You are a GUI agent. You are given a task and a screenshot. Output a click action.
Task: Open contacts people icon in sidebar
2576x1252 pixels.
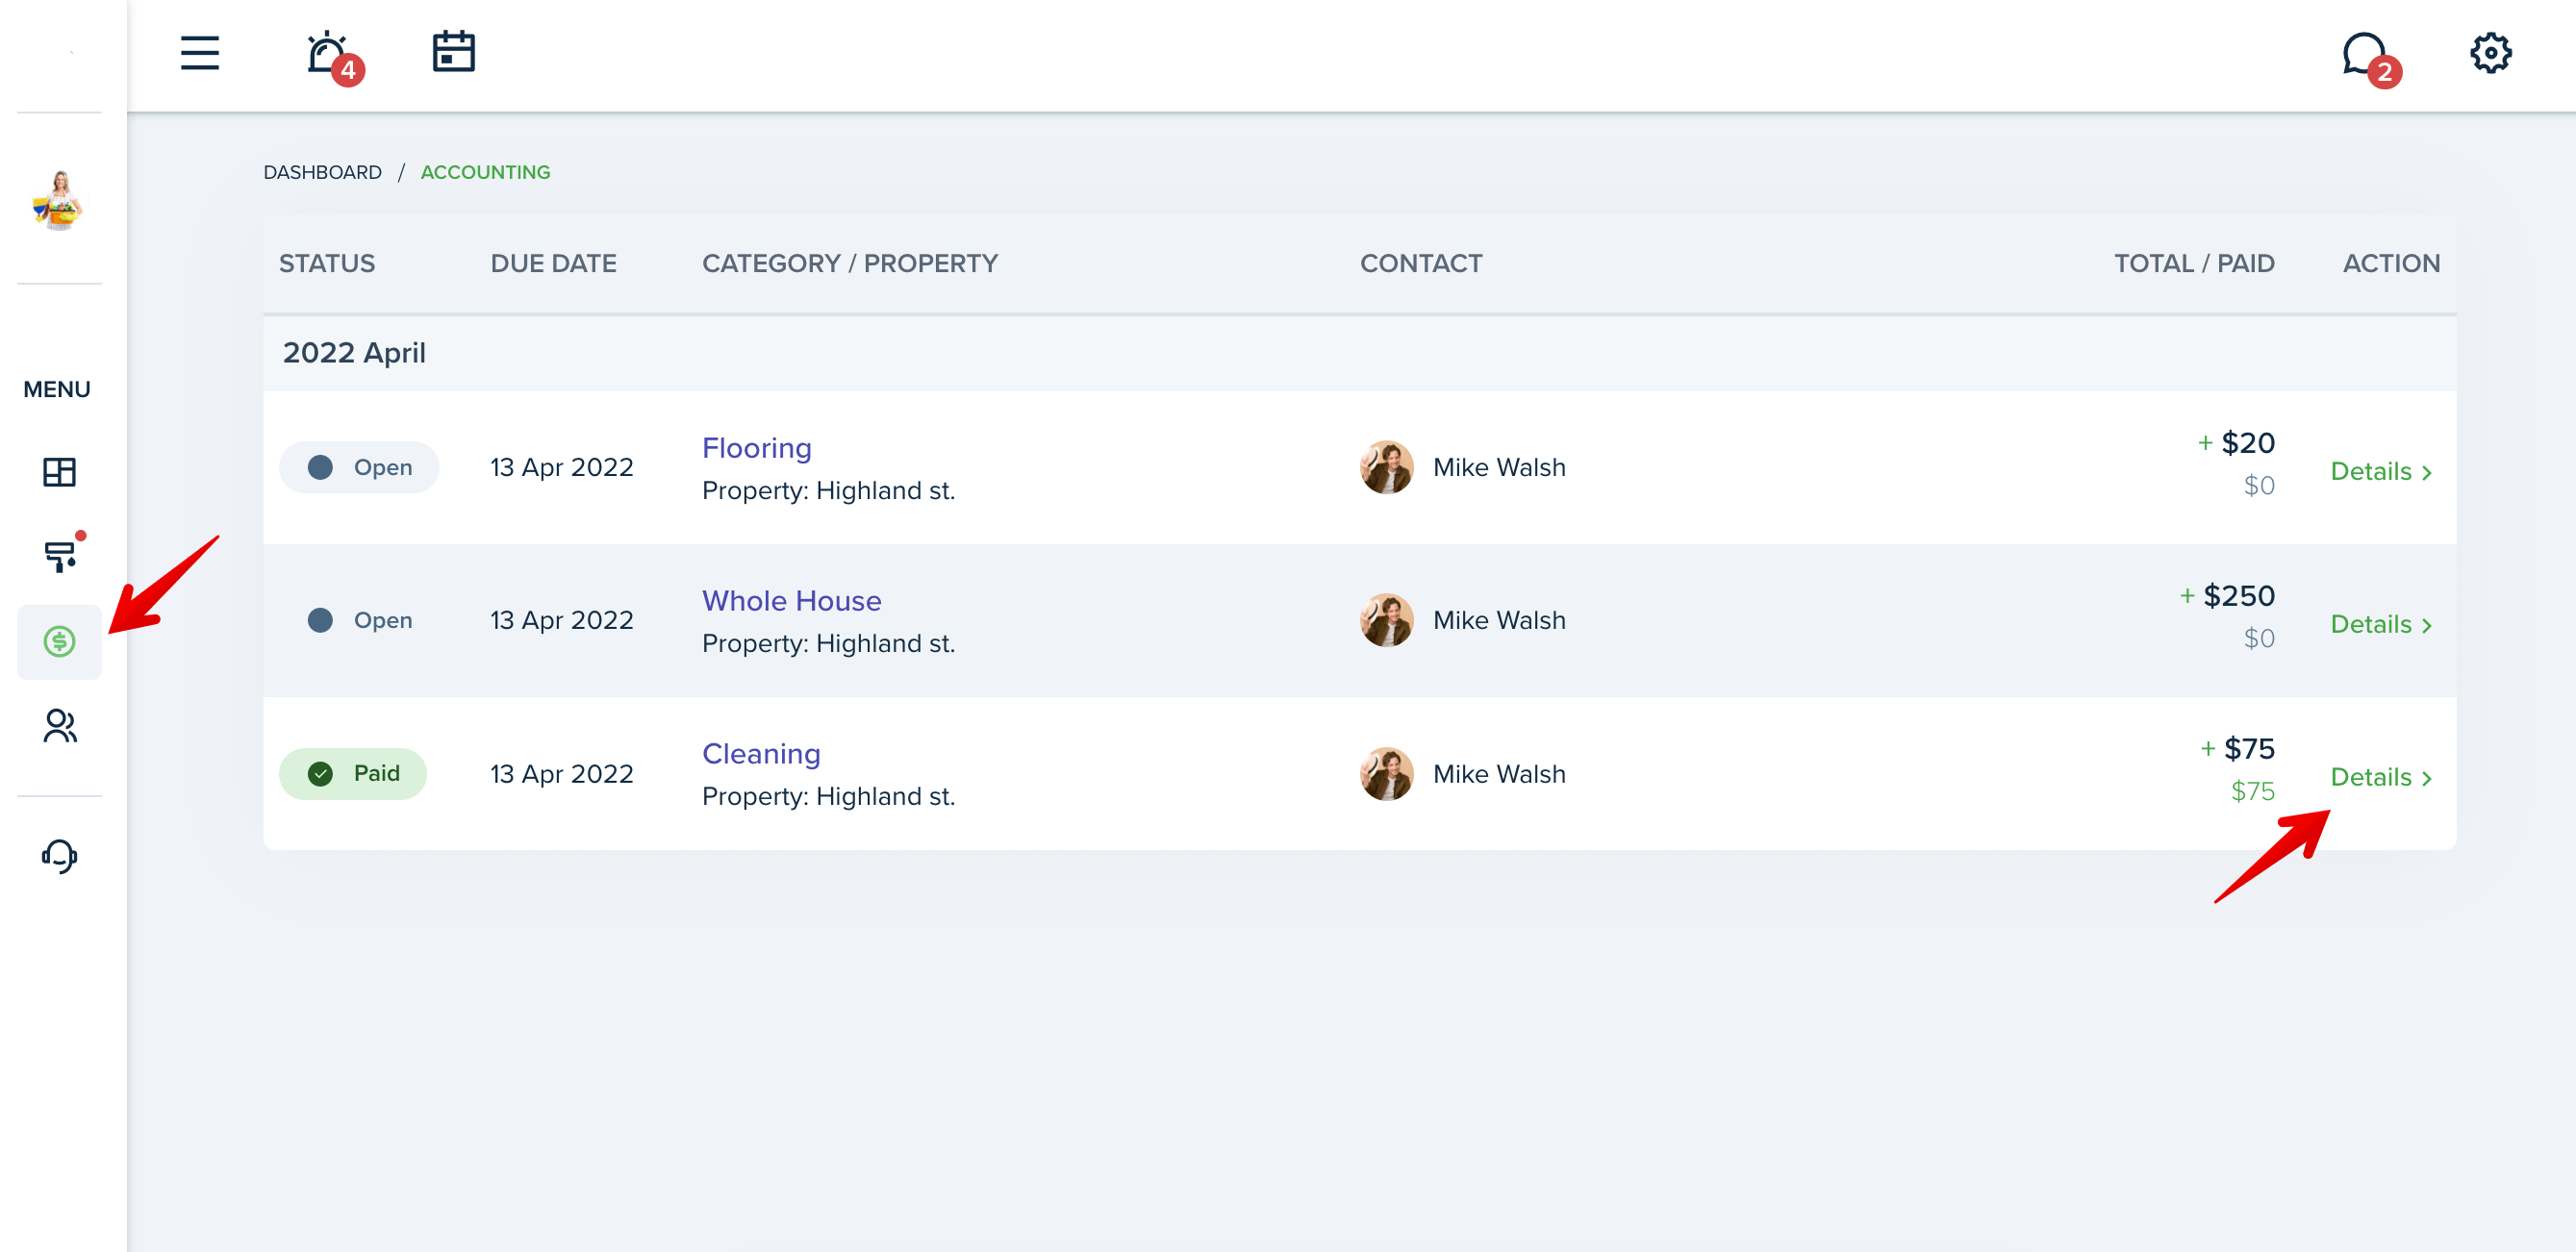coord(59,726)
